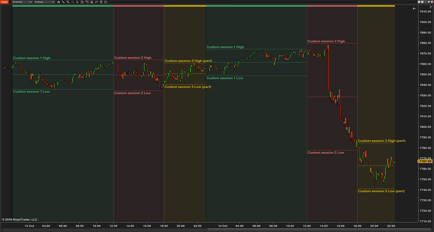Click the 14 Oct 'Custom session 1 High' label

tap(225, 47)
